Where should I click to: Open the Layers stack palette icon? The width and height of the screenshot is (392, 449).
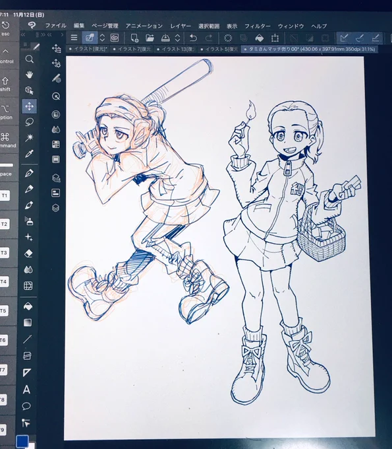(x=56, y=208)
